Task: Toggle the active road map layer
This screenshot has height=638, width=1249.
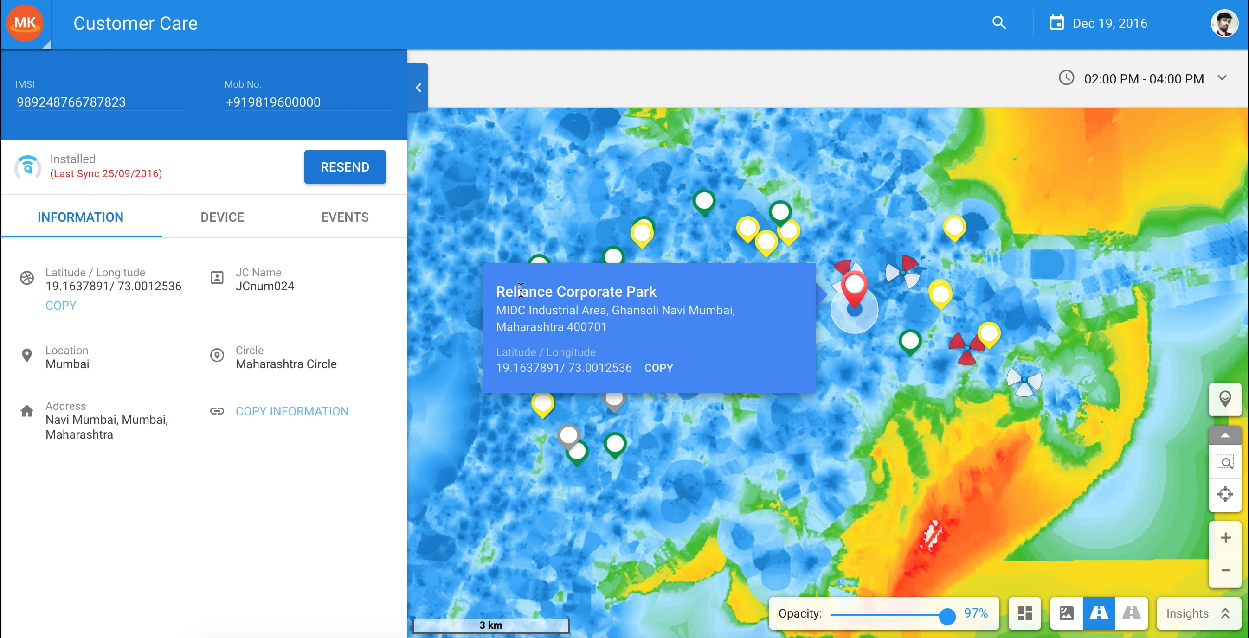Action: click(x=1099, y=614)
